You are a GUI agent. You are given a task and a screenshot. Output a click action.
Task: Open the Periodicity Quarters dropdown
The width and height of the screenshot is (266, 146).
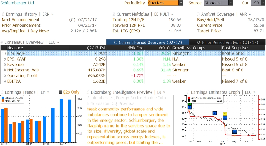tap(165, 3)
